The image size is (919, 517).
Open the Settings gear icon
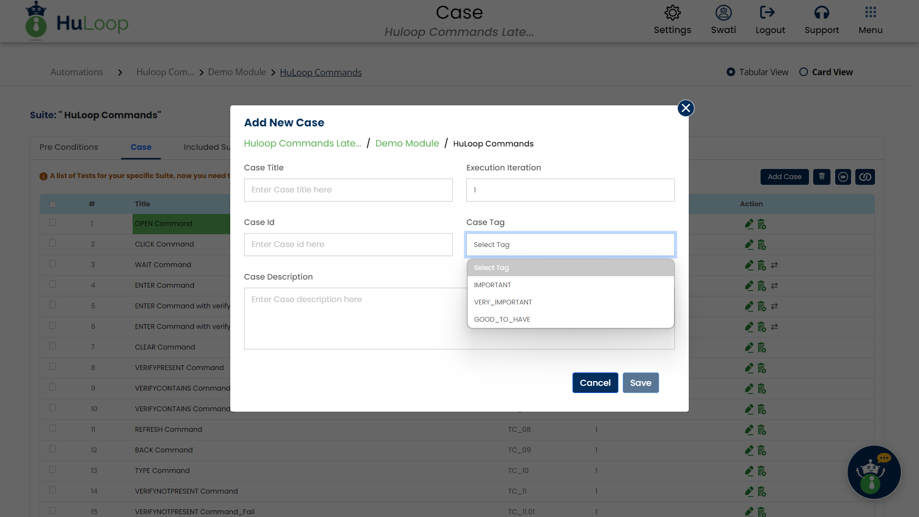coord(672,13)
